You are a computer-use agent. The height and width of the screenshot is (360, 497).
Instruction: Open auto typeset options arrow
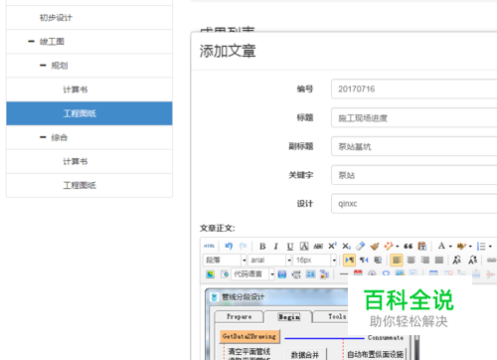(x=398, y=247)
